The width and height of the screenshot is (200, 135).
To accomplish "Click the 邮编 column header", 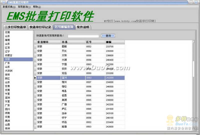I will pos(115,42).
